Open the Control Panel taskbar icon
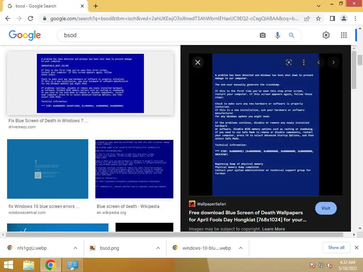Viewport: 363px width, 272px height. pyautogui.click(x=72, y=265)
